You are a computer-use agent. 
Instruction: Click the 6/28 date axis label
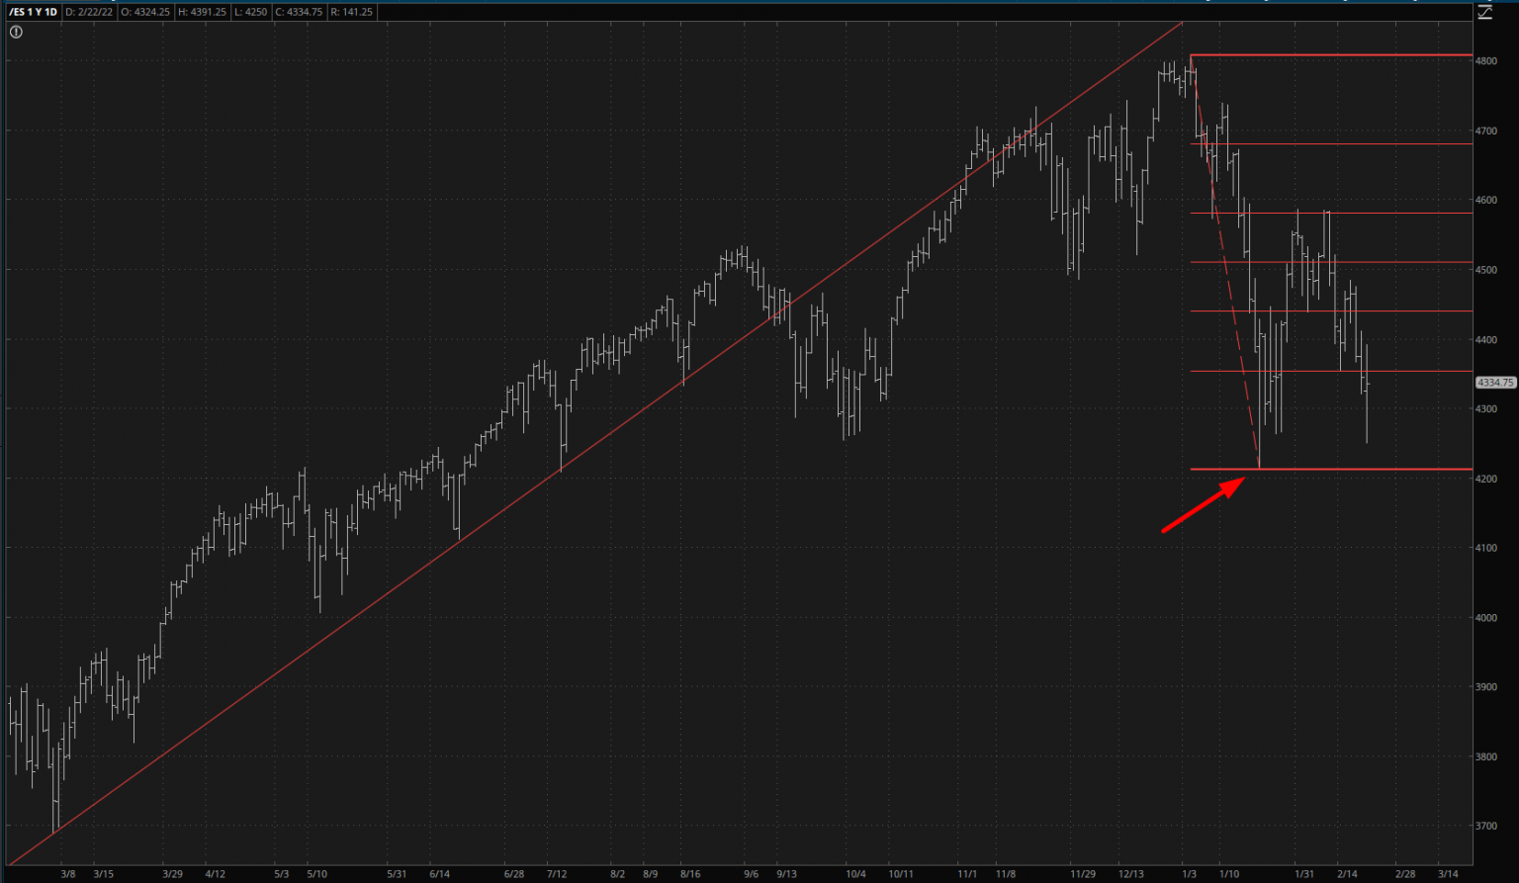point(513,874)
